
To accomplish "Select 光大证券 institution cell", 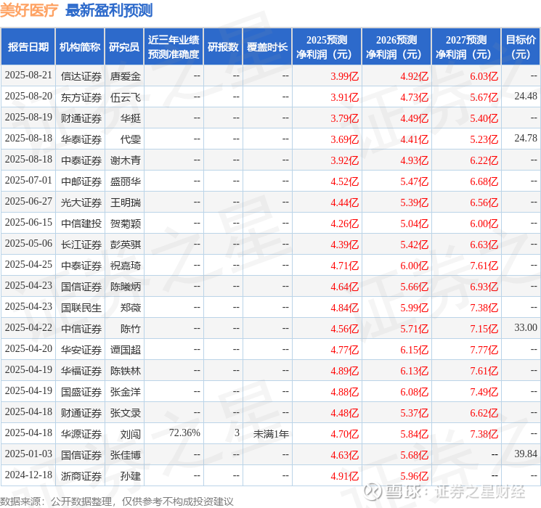I will [x=81, y=202].
